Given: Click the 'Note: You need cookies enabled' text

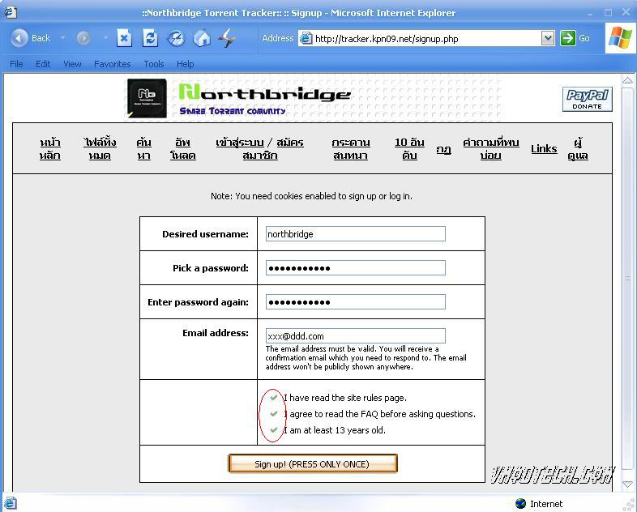Looking at the screenshot, I should (x=311, y=196).
